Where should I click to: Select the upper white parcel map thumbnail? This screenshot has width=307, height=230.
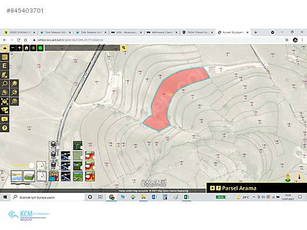coord(42,166)
